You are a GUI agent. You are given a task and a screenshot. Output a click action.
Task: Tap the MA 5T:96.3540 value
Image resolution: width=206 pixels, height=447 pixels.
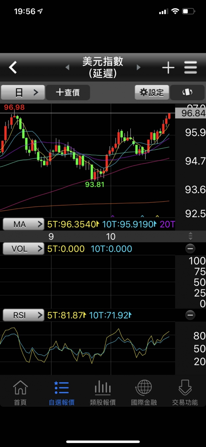coord(73,224)
